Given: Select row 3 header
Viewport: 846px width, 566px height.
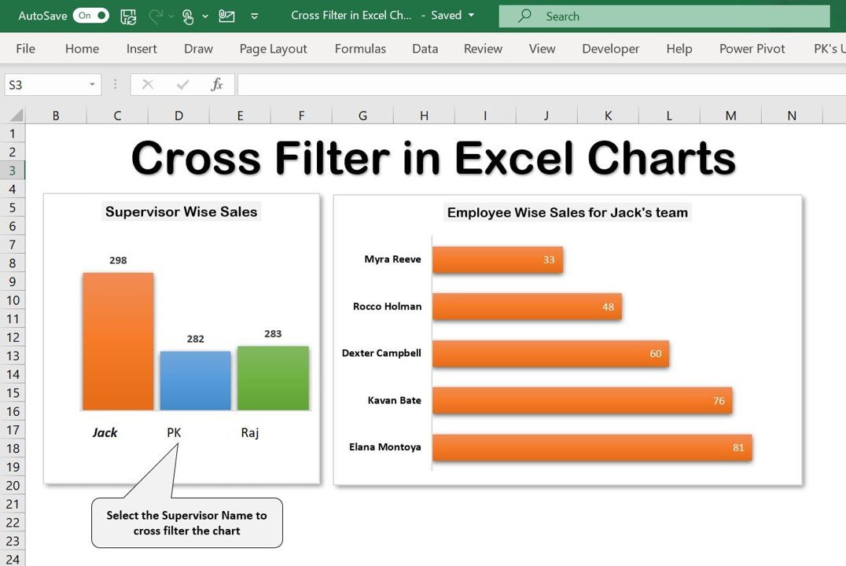Looking at the screenshot, I should 13,171.
